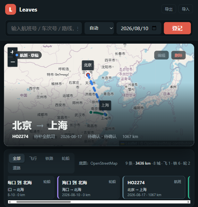Viewport: 198px width, 207px height.
Task: Switch to the 全部 filter tab
Action: pyautogui.click(x=17, y=158)
